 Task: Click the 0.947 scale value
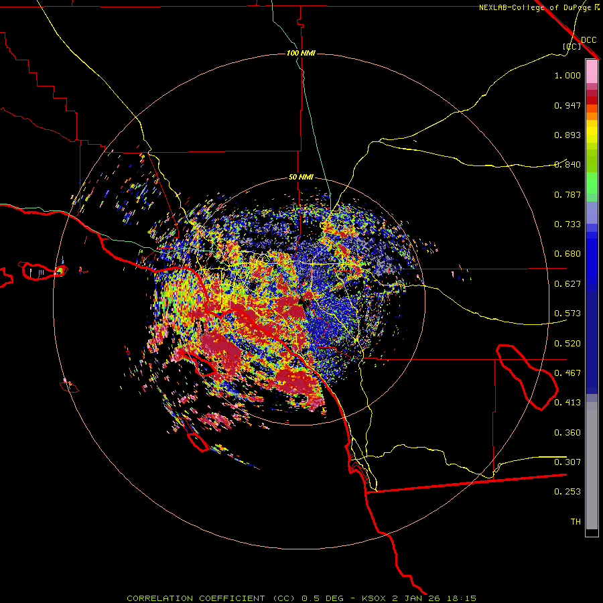567,105
